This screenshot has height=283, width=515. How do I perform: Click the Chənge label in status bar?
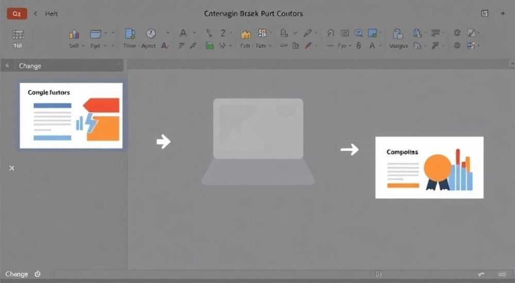[16, 274]
